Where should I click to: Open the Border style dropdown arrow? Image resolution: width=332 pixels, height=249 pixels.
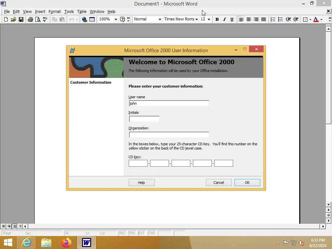310,19
